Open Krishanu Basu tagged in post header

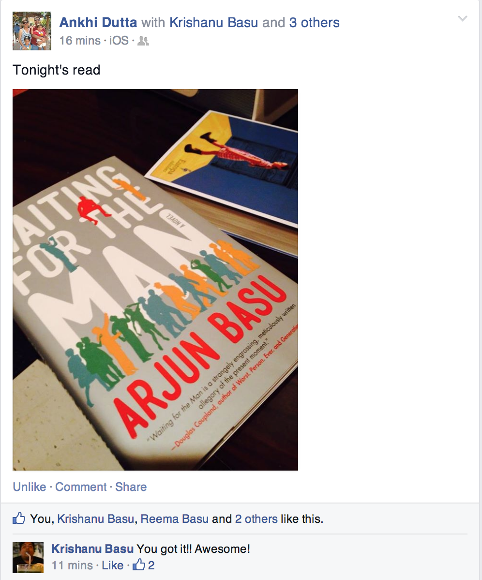(213, 23)
